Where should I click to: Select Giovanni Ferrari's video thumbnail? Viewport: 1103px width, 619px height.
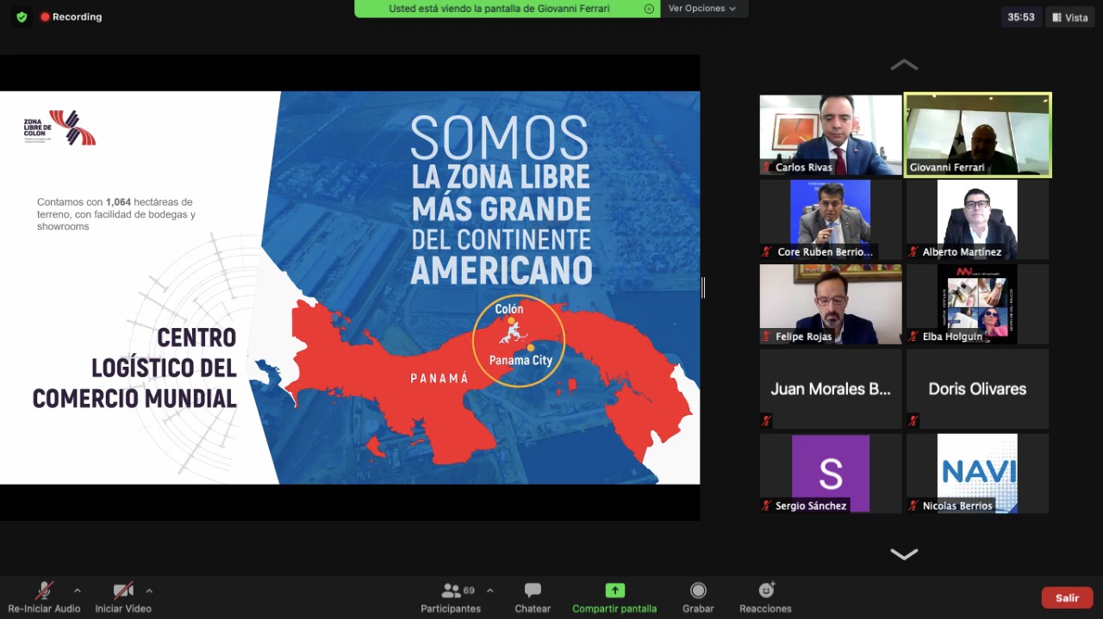pos(977,134)
